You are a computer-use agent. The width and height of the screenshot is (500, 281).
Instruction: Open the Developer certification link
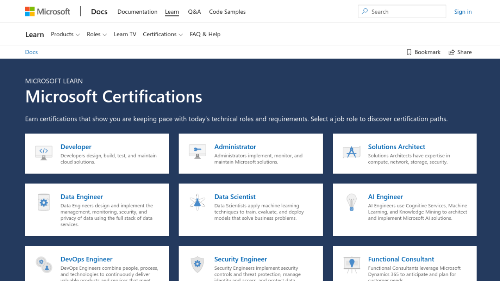tap(76, 147)
